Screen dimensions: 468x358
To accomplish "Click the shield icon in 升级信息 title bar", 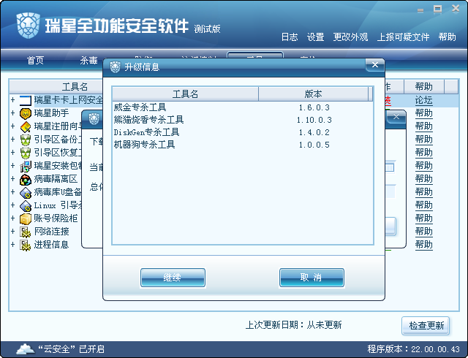I will 115,66.
